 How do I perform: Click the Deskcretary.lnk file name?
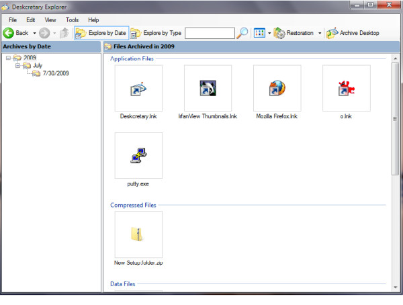pos(138,116)
